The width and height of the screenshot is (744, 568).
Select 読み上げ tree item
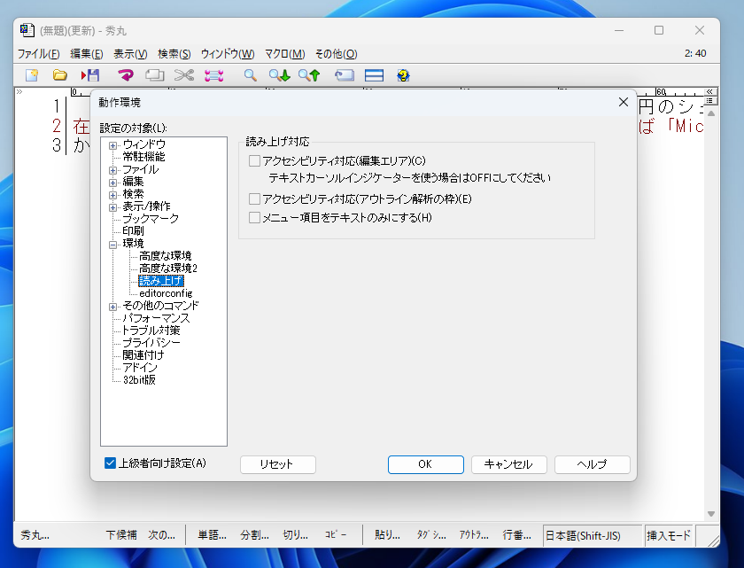coord(161,281)
